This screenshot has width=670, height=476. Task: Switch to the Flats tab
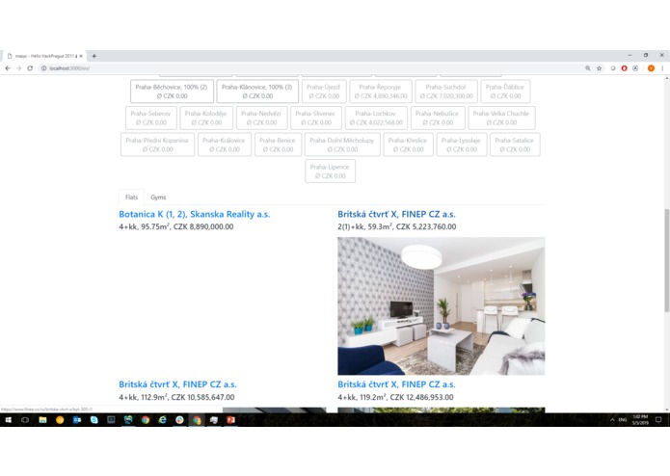click(x=132, y=198)
